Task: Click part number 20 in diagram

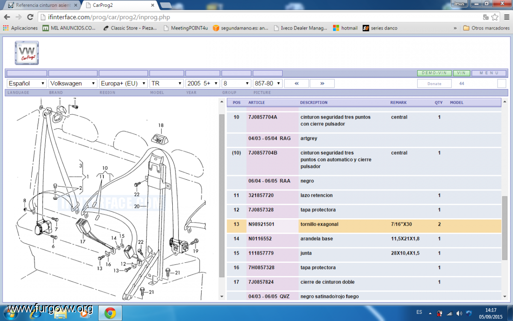Action: (137, 206)
